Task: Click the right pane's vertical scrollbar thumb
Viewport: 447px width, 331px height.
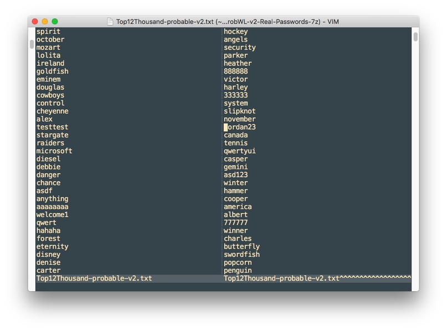Action: (415, 37)
